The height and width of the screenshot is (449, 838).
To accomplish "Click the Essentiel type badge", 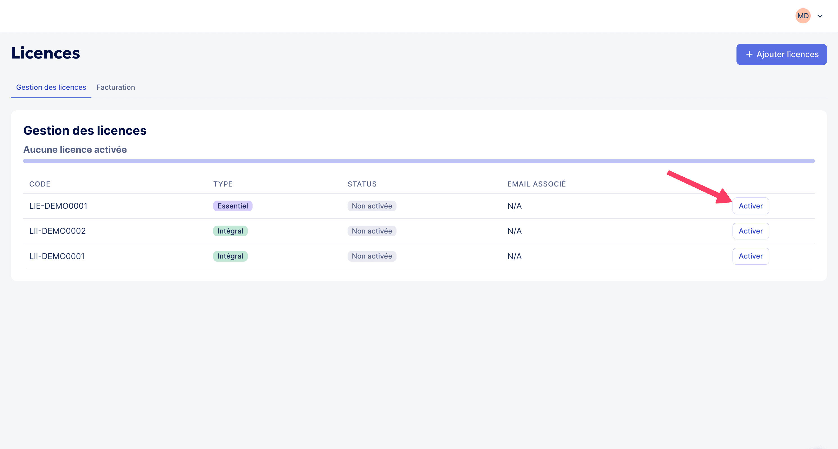I will click(233, 206).
